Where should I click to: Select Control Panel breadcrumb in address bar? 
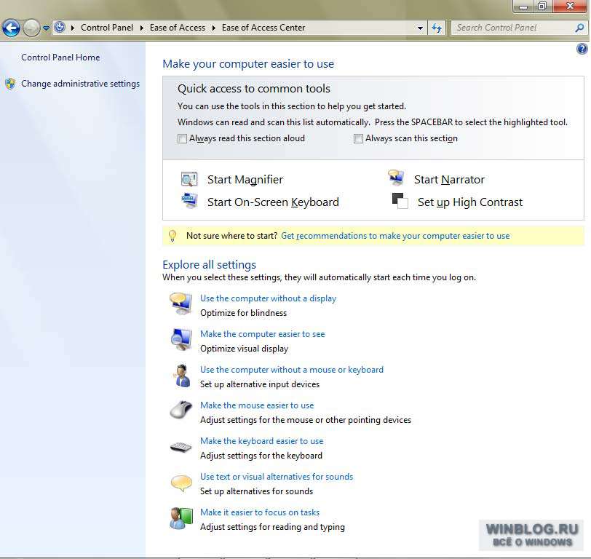tap(107, 28)
